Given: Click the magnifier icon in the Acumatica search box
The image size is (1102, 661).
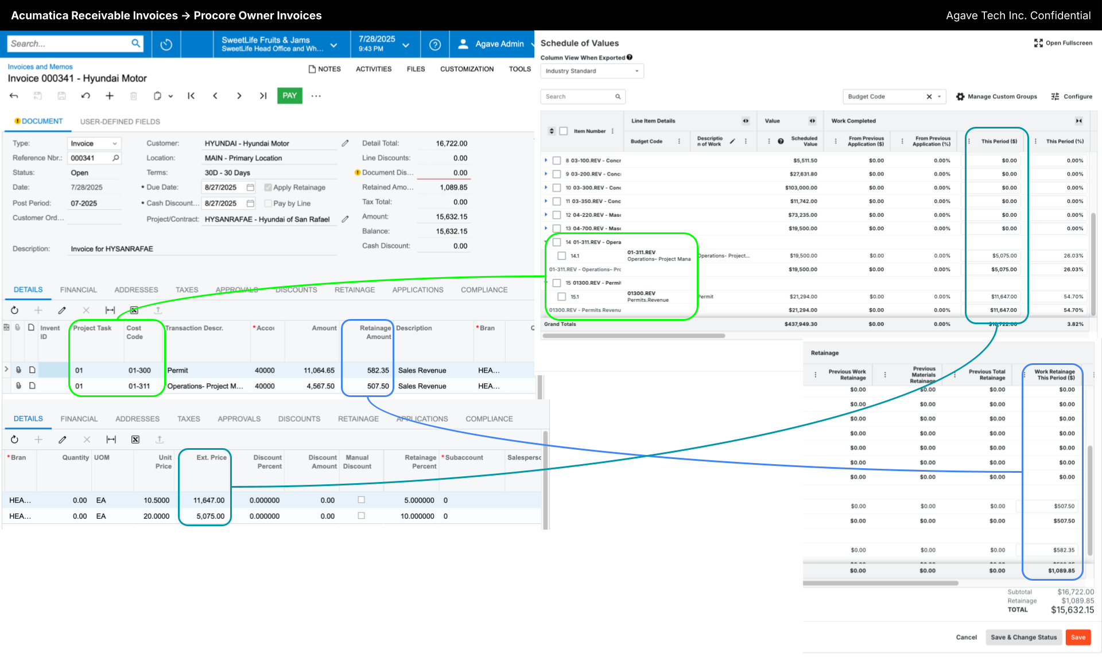Looking at the screenshot, I should [x=136, y=43].
